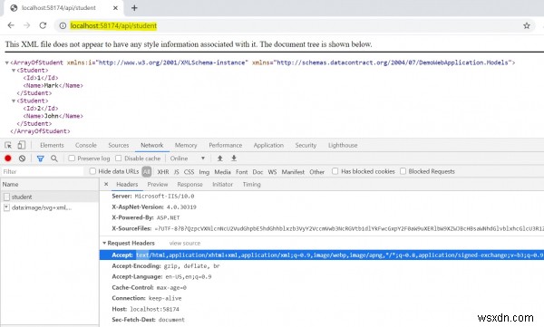Filter requests by Font
544x327 pixels.
[242, 171]
